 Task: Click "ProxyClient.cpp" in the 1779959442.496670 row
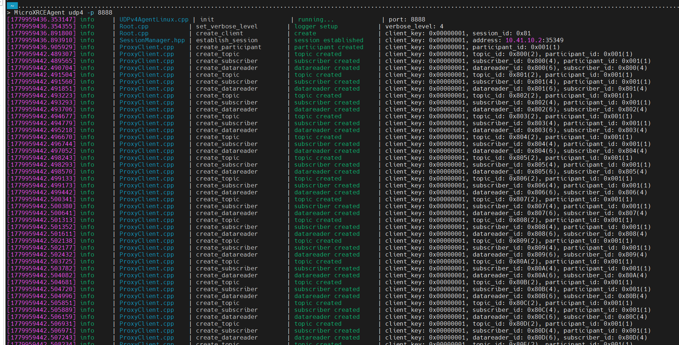(147, 137)
